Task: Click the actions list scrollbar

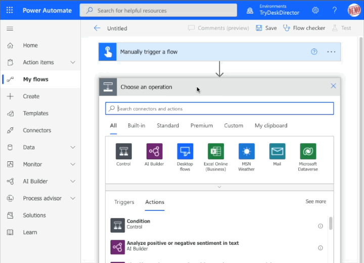Action: tap(331, 223)
